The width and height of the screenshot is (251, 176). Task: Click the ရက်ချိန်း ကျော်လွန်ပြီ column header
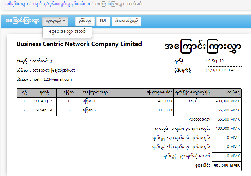(193, 93)
